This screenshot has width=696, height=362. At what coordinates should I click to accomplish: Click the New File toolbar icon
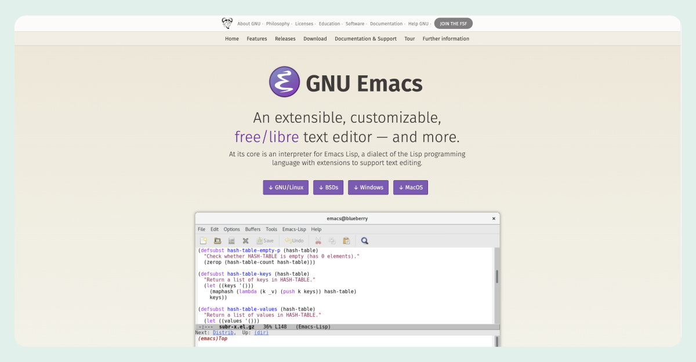pos(204,241)
